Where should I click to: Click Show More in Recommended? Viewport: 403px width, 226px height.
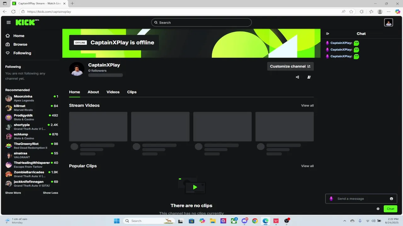(x=13, y=193)
